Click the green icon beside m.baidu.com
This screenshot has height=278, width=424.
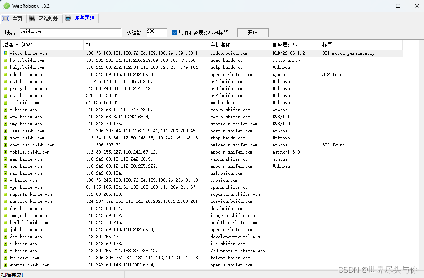coord(5,110)
